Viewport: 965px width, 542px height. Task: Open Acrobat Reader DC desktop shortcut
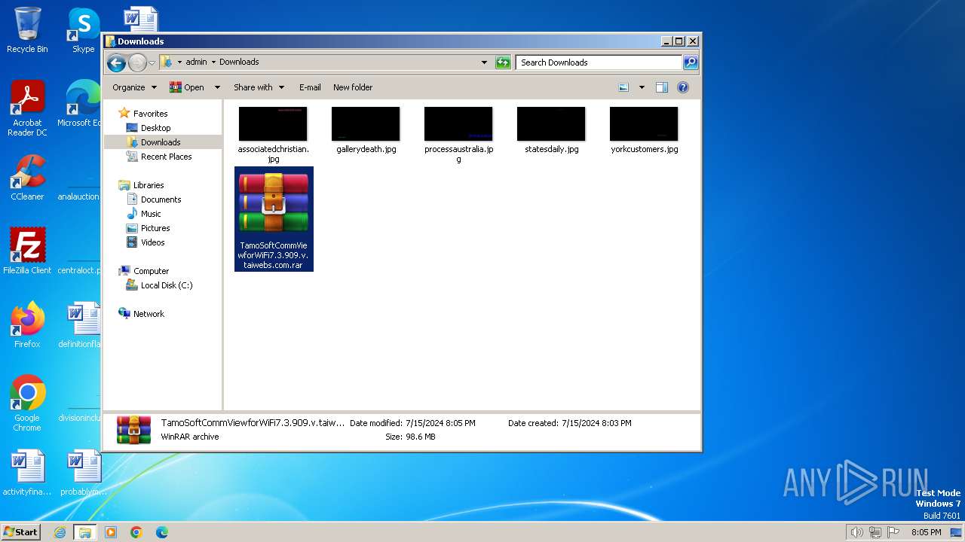27,108
